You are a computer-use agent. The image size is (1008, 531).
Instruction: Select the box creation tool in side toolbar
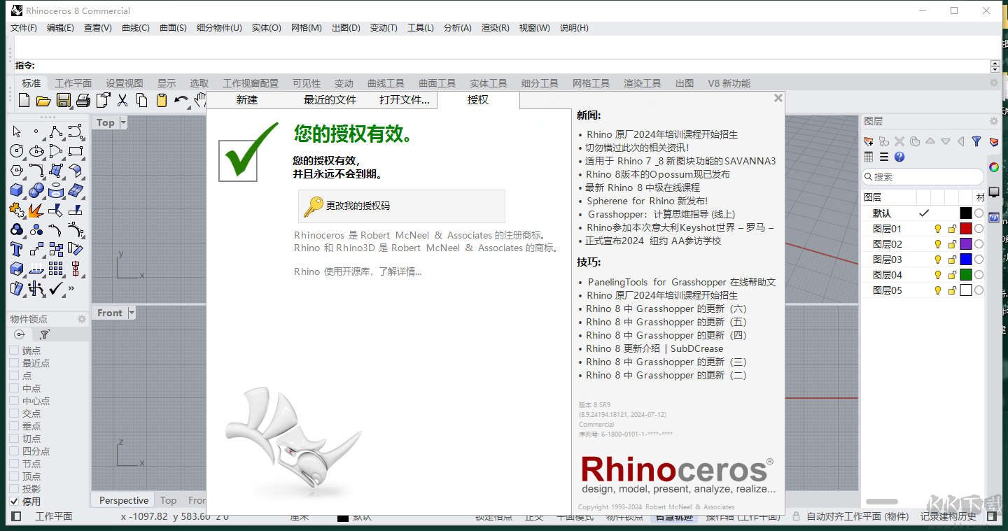16,190
